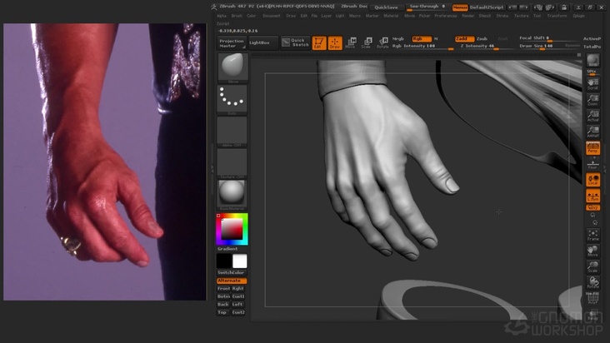Switch view to Back
The height and width of the screenshot is (343, 610).
223,304
